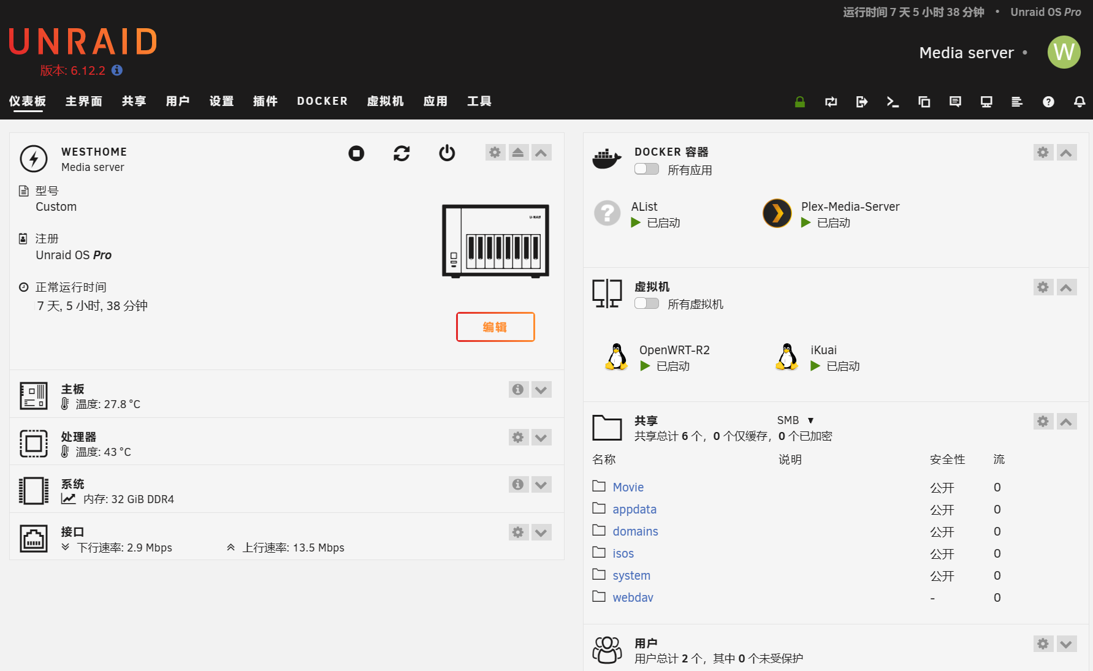The width and height of the screenshot is (1093, 671).
Task: Open the Movie share link
Action: [628, 487]
